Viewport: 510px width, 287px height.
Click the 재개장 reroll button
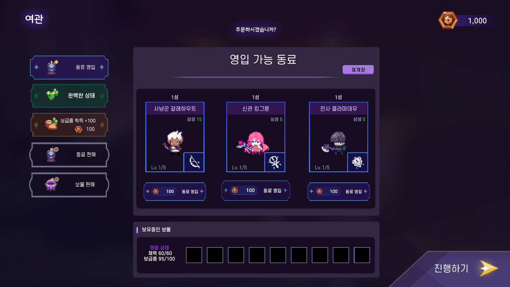click(358, 70)
